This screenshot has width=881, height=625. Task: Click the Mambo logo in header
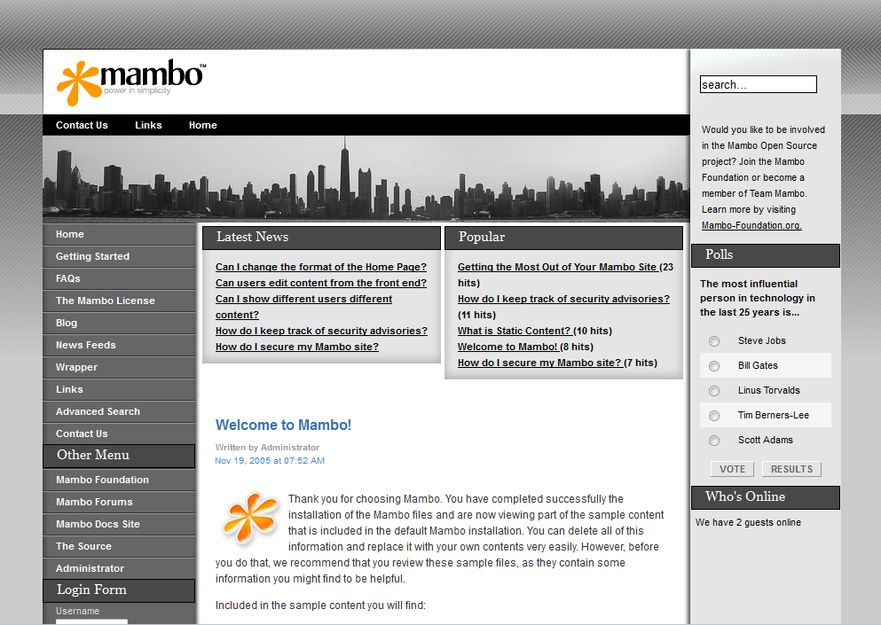(131, 82)
